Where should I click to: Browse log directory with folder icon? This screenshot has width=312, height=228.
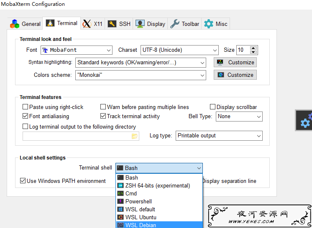[x=135, y=136]
